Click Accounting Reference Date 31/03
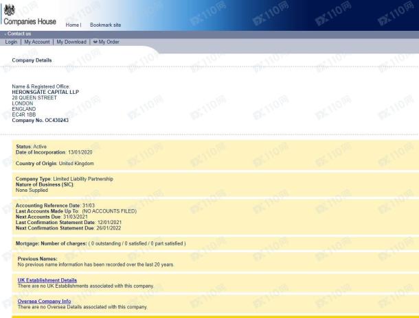This screenshot has width=419, height=318. pyautogui.click(x=56, y=206)
